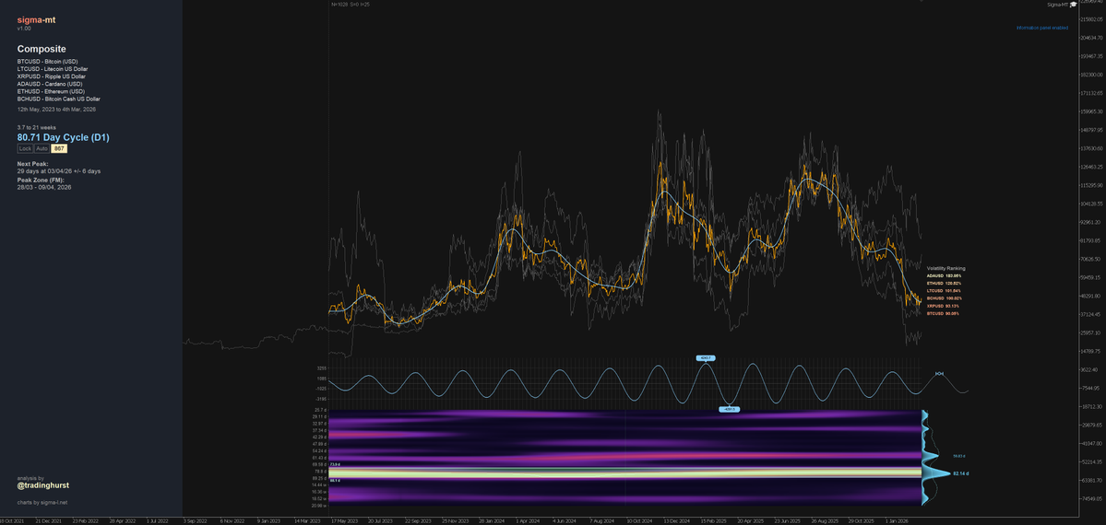Click the ETHUSD volatility ranking row
Image resolution: width=1106 pixels, height=525 pixels.
944,284
